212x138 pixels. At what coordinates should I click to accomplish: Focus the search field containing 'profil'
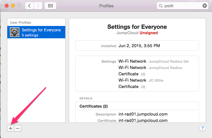183,6
